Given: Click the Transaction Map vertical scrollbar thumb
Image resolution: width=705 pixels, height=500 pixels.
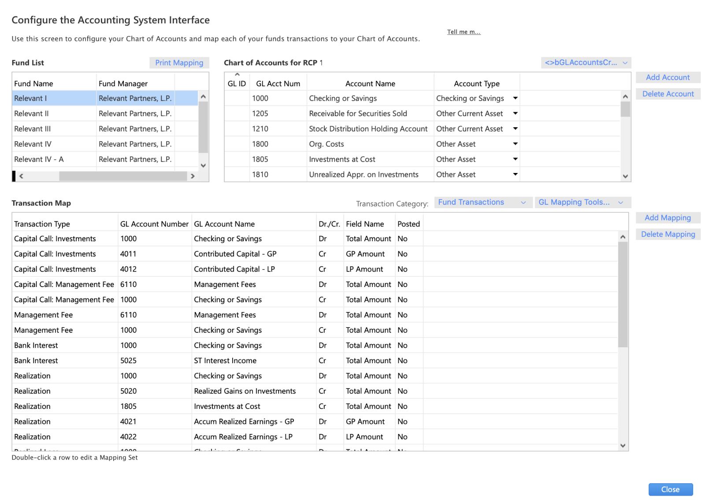Looking at the screenshot, I should coord(623,294).
